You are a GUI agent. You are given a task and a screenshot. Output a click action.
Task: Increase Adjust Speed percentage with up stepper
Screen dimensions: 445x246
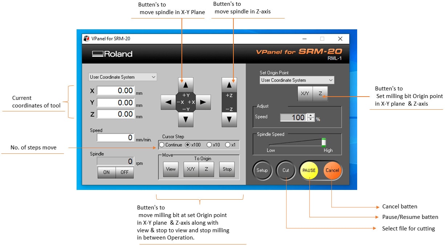311,115
